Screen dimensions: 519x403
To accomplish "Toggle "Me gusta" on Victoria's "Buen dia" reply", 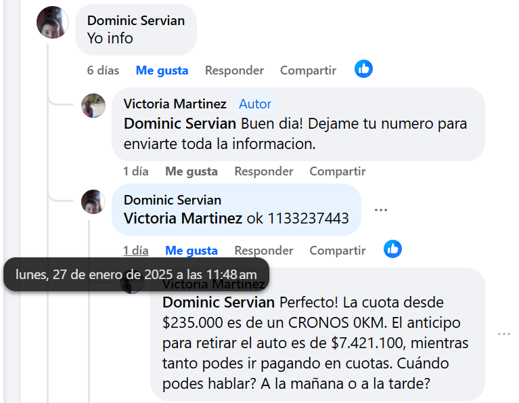I will 191,171.
